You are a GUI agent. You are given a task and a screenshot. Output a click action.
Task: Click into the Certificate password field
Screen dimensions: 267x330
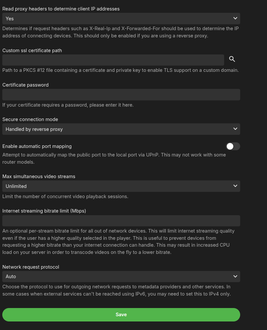click(x=121, y=95)
